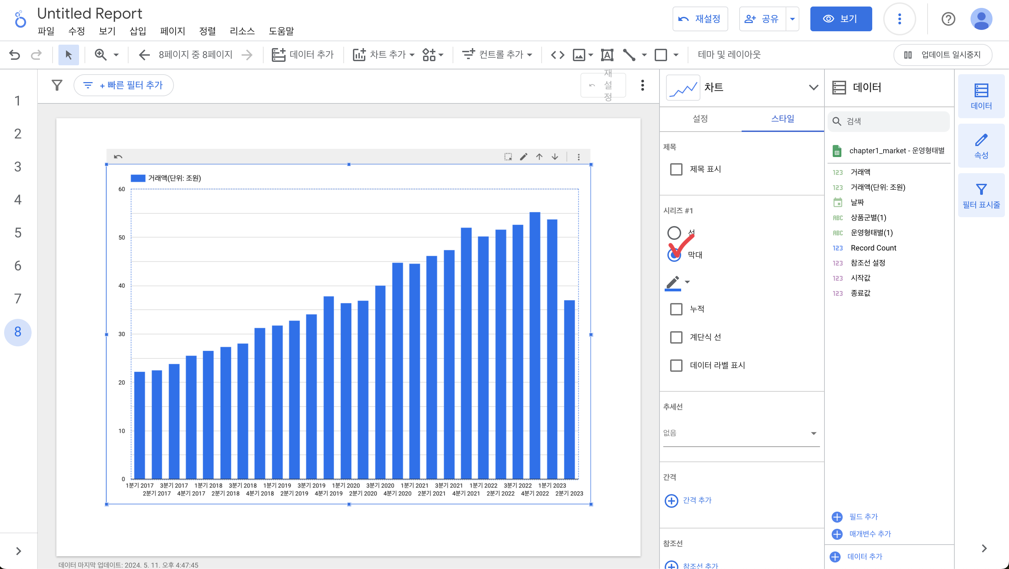Enable the 제목 표시 checkbox
The height and width of the screenshot is (569, 1009).
click(x=676, y=169)
